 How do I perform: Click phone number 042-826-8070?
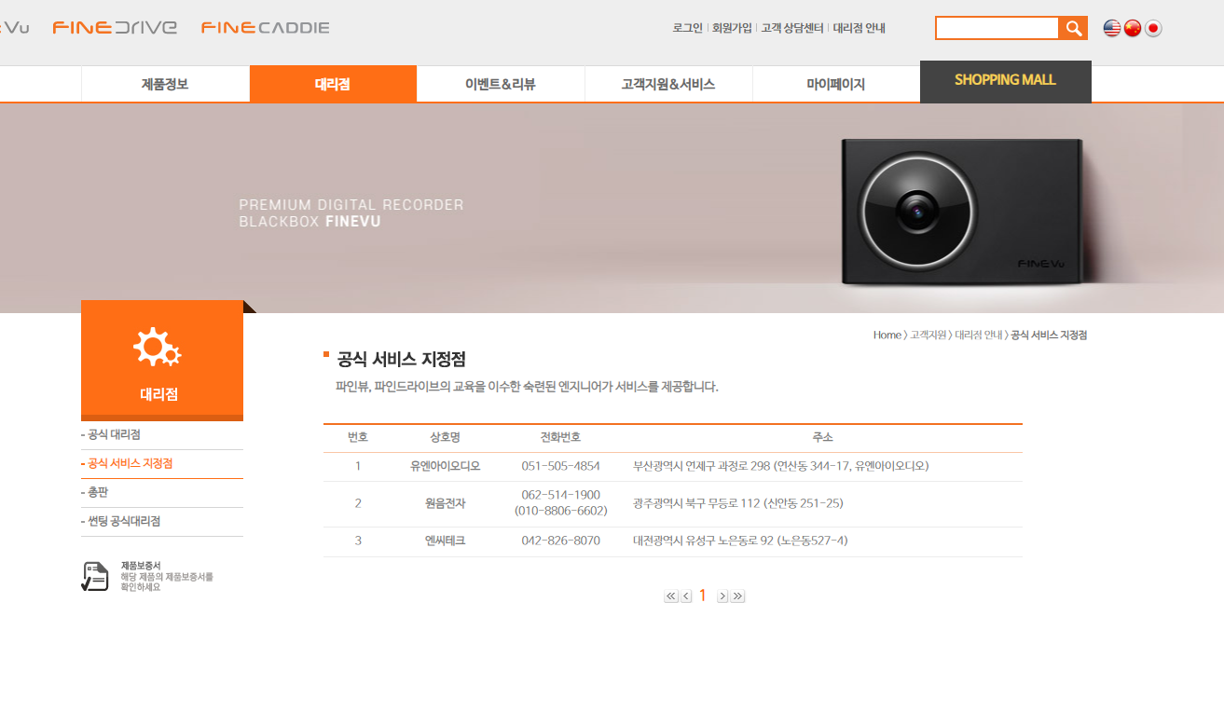[561, 541]
